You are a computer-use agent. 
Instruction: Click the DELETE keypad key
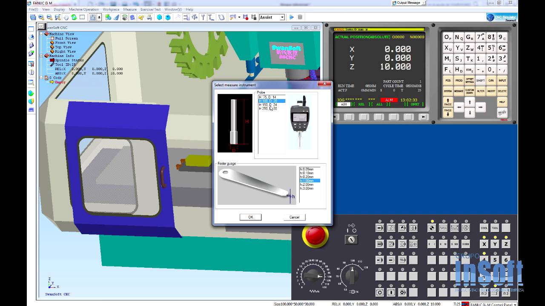(502, 91)
